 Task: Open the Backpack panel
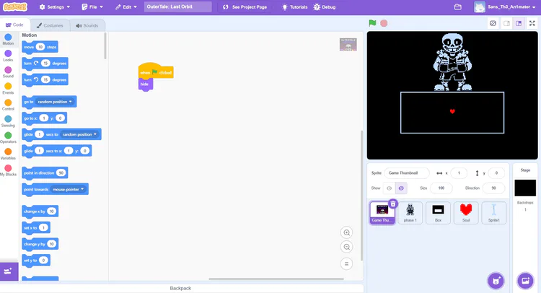coord(181,288)
